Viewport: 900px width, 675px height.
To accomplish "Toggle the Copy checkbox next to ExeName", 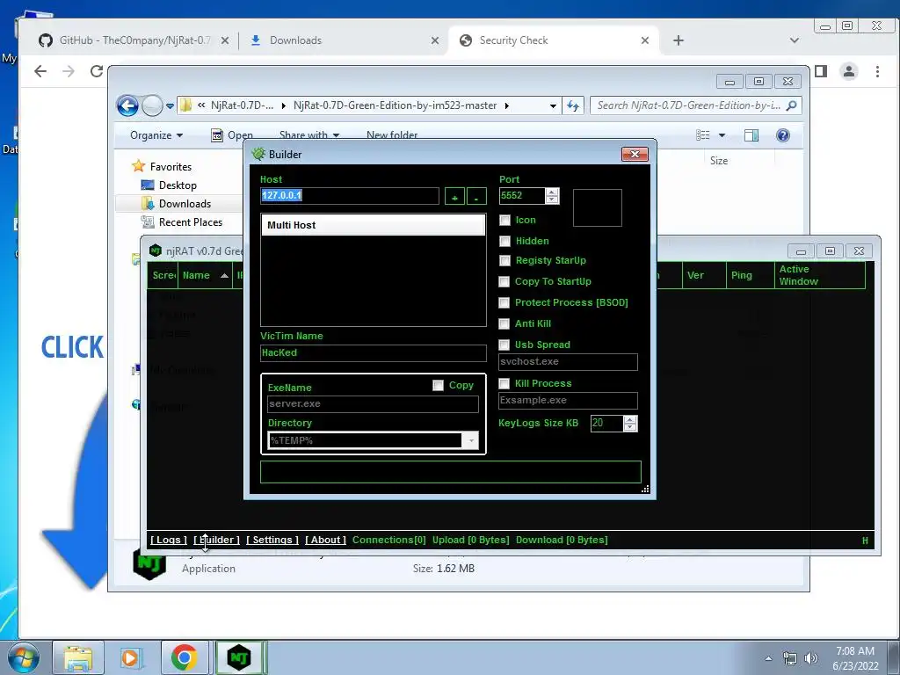I will pyautogui.click(x=438, y=385).
